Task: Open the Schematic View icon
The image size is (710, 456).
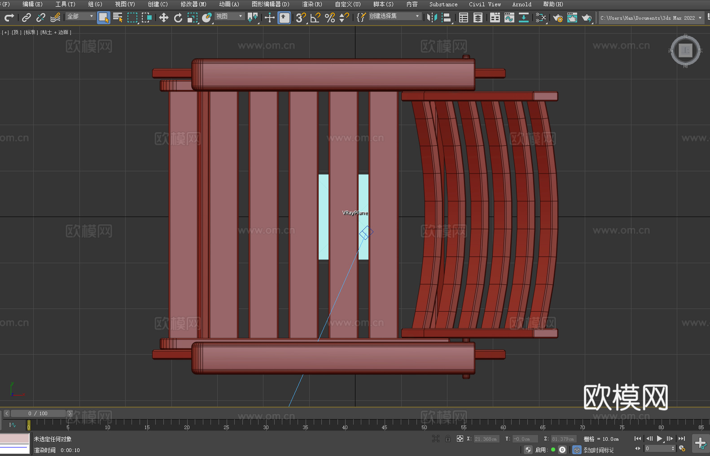Action: pos(541,17)
